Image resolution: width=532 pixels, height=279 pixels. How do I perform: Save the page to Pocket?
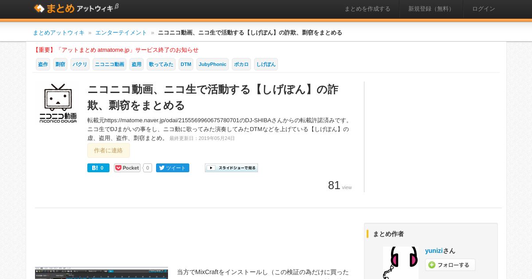(x=127, y=168)
